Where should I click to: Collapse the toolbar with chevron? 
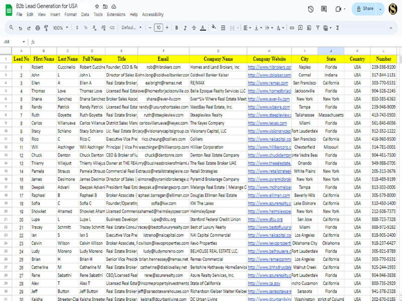[391, 28]
